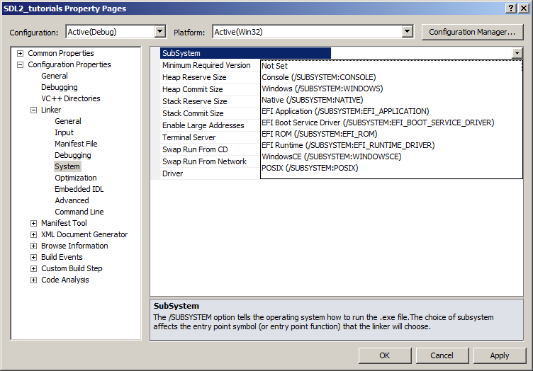Select Command Line page
This screenshot has height=371, width=533.
[x=79, y=212]
